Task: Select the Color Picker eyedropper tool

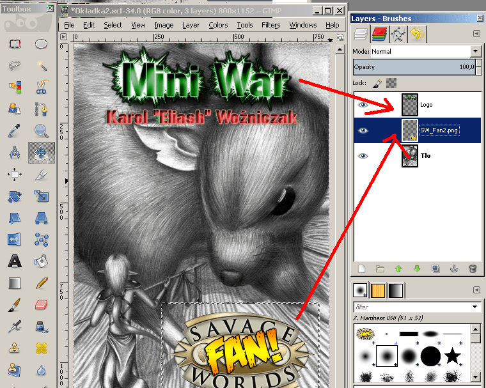Action: pos(15,131)
